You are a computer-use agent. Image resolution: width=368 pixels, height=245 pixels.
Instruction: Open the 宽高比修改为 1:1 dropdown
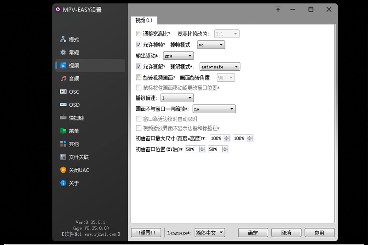click(x=227, y=34)
